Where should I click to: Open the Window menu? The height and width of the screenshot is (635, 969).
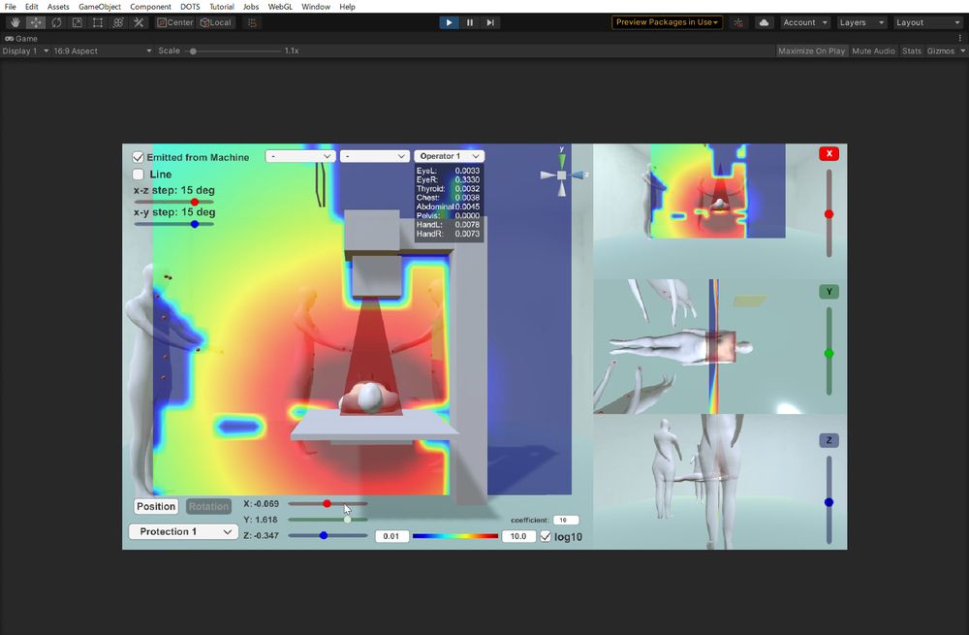click(x=316, y=7)
